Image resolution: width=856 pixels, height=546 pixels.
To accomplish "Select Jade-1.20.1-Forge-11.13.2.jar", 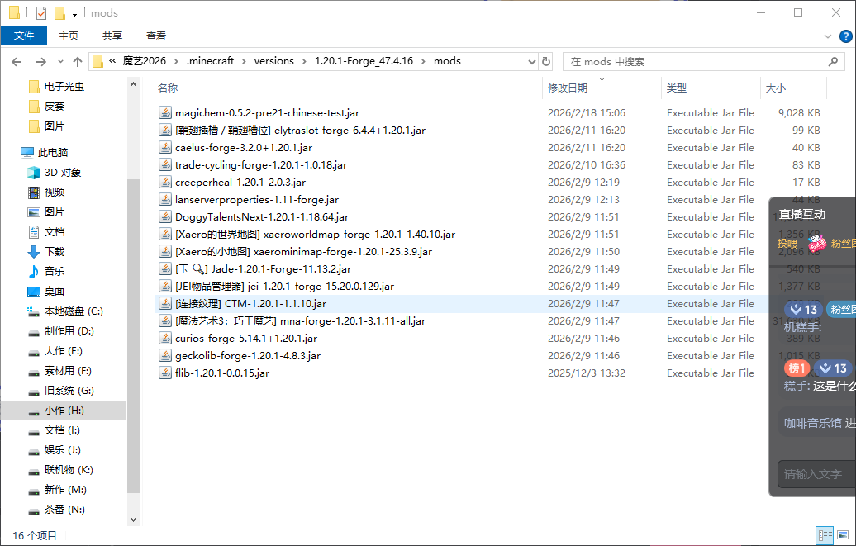I will coord(263,269).
